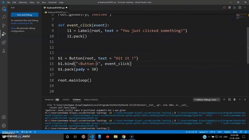
Task: Split the editor to the right
Action: 240,8
